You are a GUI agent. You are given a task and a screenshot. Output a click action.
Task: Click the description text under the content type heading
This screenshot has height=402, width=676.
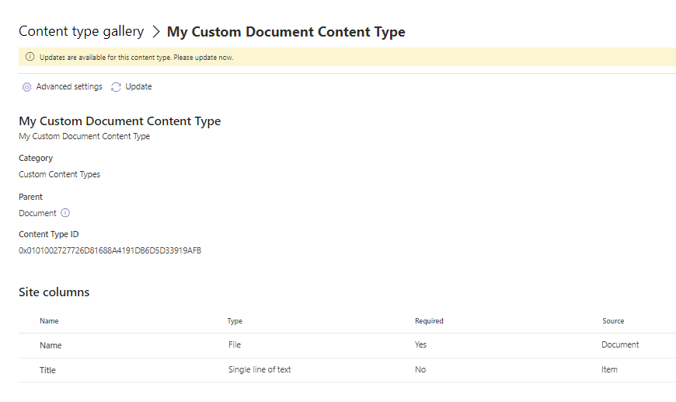pyautogui.click(x=84, y=136)
